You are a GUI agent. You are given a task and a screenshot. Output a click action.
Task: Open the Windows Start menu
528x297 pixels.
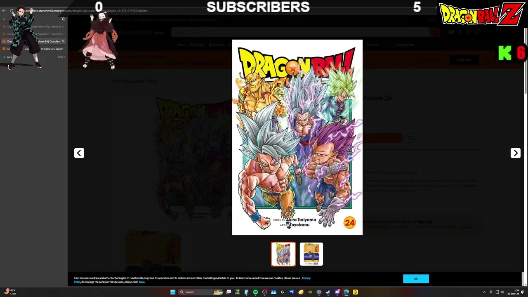coord(173,292)
